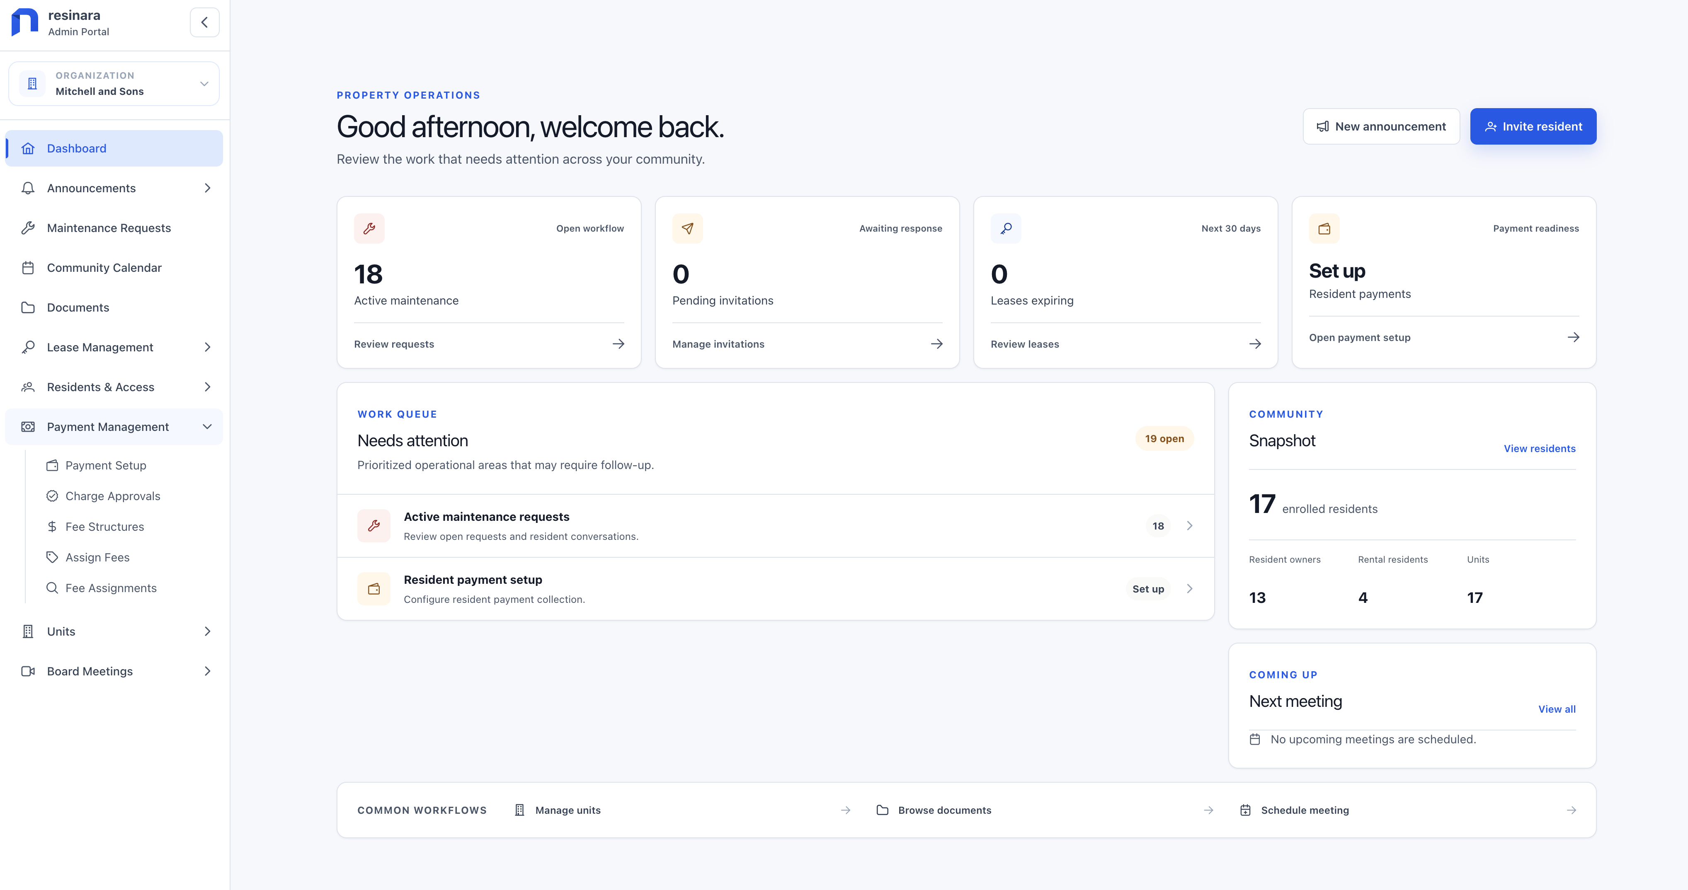Click the wrench icon in Active maintenance requests row
This screenshot has width=1688, height=890.
coord(374,526)
